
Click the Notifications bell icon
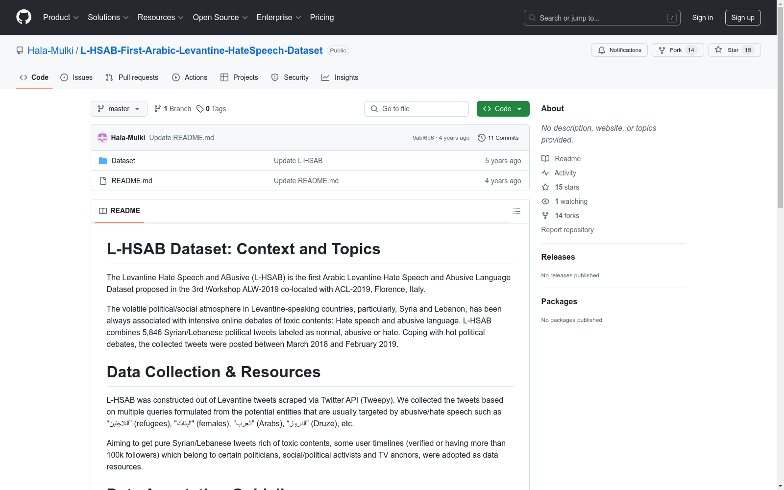(x=602, y=50)
